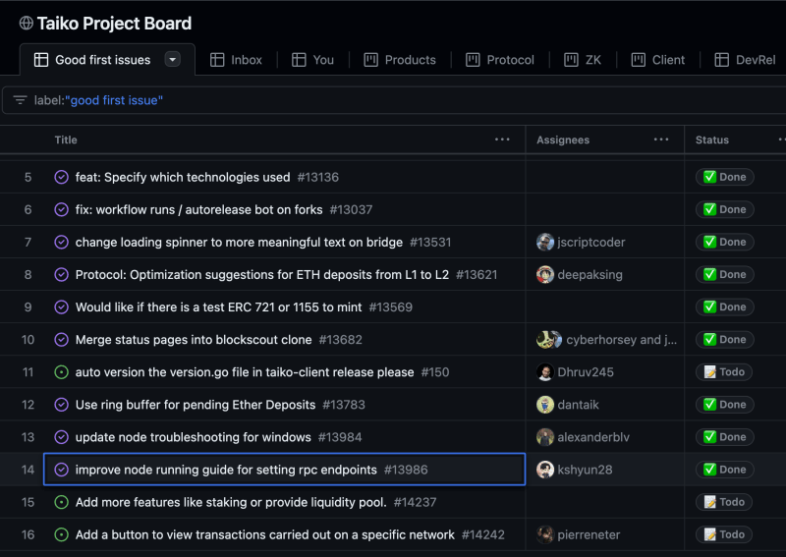Screen dimensions: 786x557
Task: Click alexanderblv avatar in Assignees column
Action: [x=545, y=437]
